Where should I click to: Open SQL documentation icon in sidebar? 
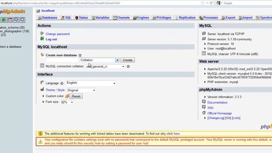pos(22,20)
